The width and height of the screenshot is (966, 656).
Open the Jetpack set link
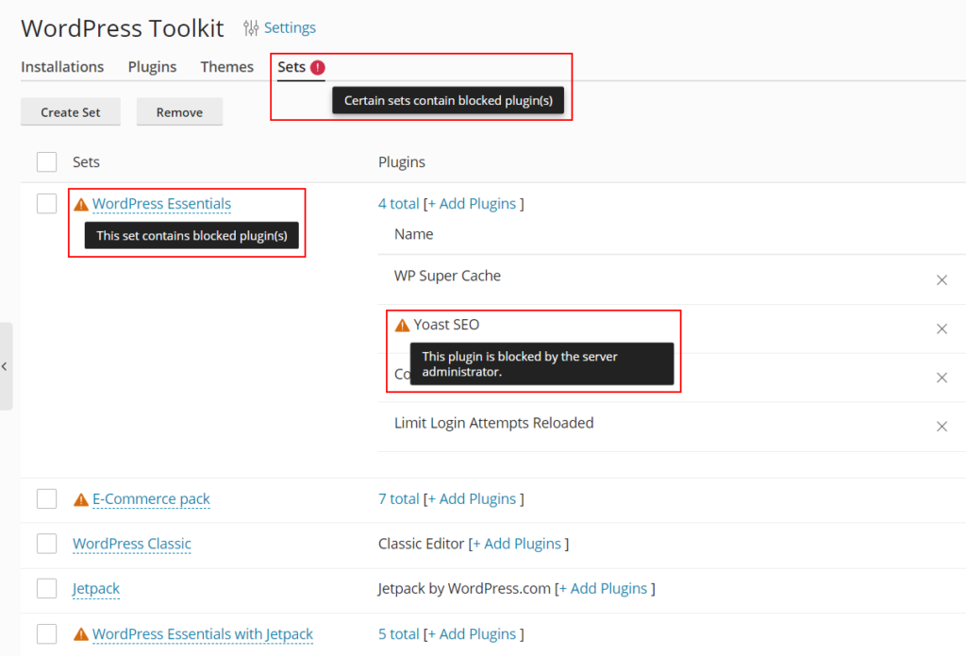(x=96, y=589)
